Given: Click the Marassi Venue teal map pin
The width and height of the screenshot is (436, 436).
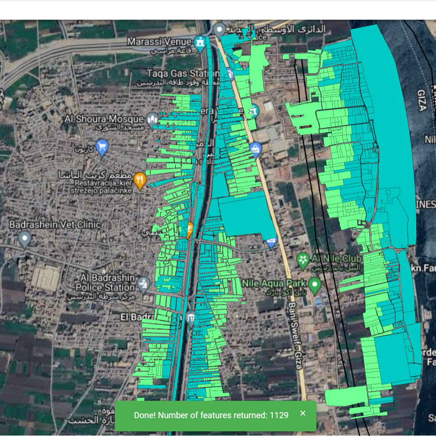Looking at the screenshot, I should tap(201, 43).
